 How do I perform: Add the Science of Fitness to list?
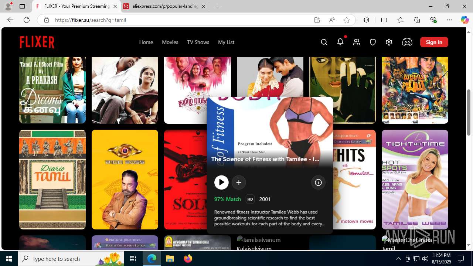pyautogui.click(x=239, y=182)
